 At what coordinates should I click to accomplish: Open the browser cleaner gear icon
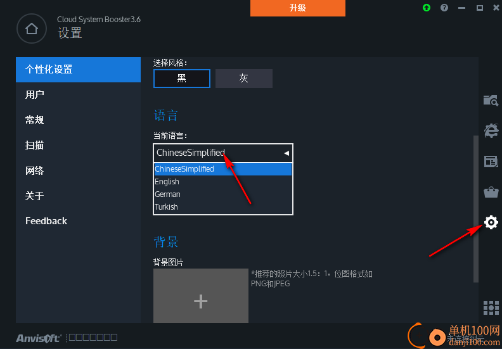point(491,130)
